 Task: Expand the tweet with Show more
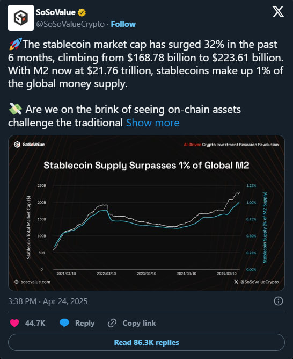(152, 123)
